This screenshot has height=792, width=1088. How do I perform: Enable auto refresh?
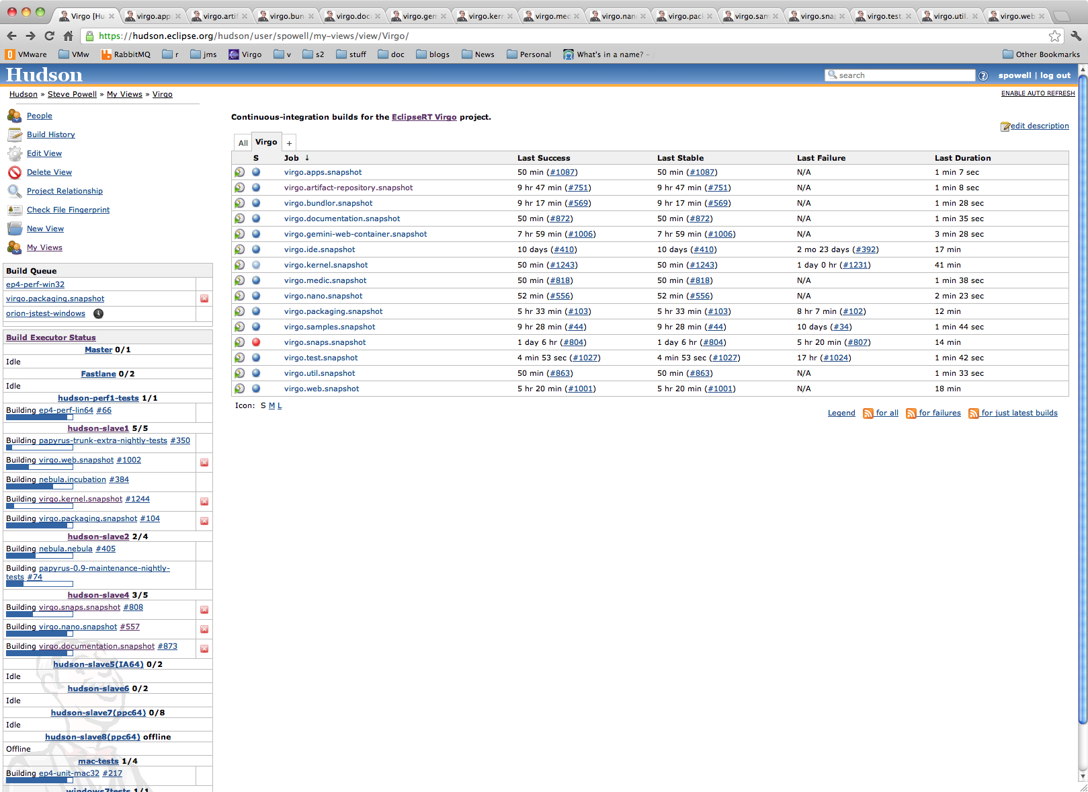point(1038,93)
